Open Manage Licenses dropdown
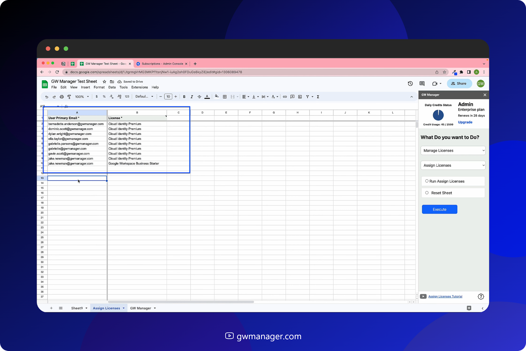The image size is (526, 351). (453, 151)
